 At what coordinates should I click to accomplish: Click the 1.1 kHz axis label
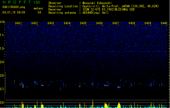(x=2, y=35)
